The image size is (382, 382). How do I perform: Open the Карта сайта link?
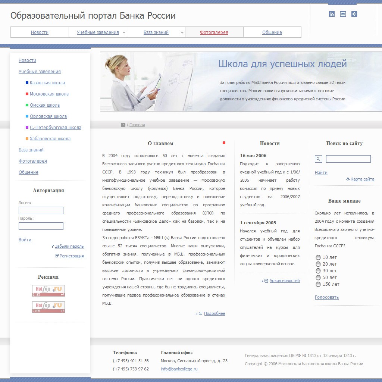click(363, 179)
